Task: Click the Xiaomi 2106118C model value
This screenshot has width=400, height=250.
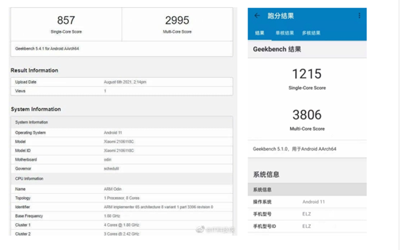Action: (118, 141)
